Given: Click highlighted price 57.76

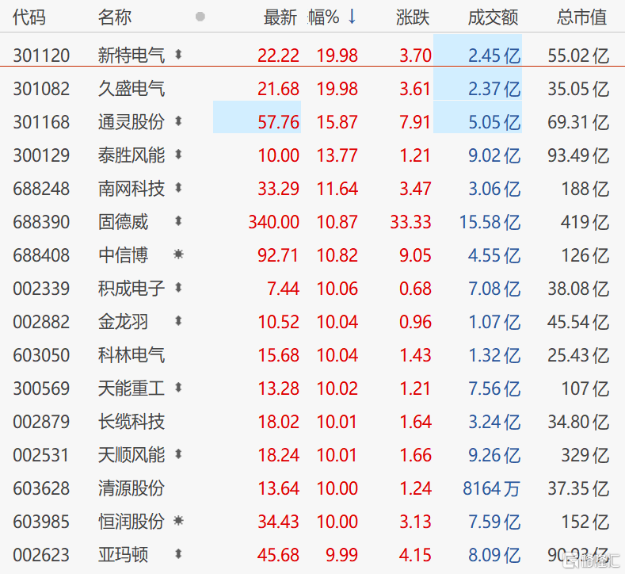Looking at the screenshot, I should [257, 117].
